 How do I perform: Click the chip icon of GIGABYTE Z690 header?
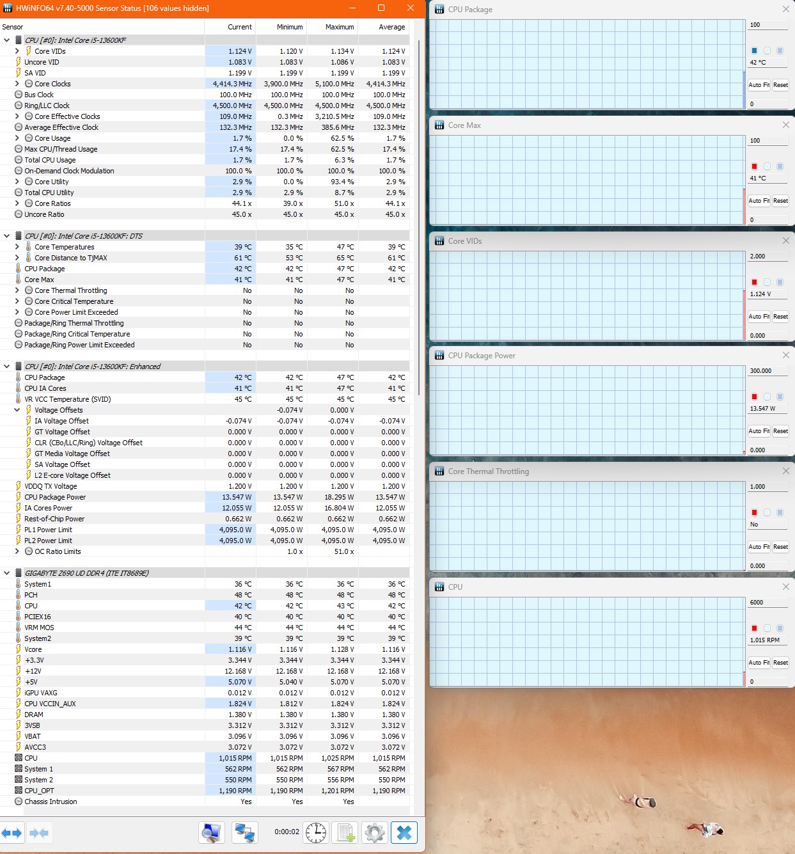tap(19, 573)
